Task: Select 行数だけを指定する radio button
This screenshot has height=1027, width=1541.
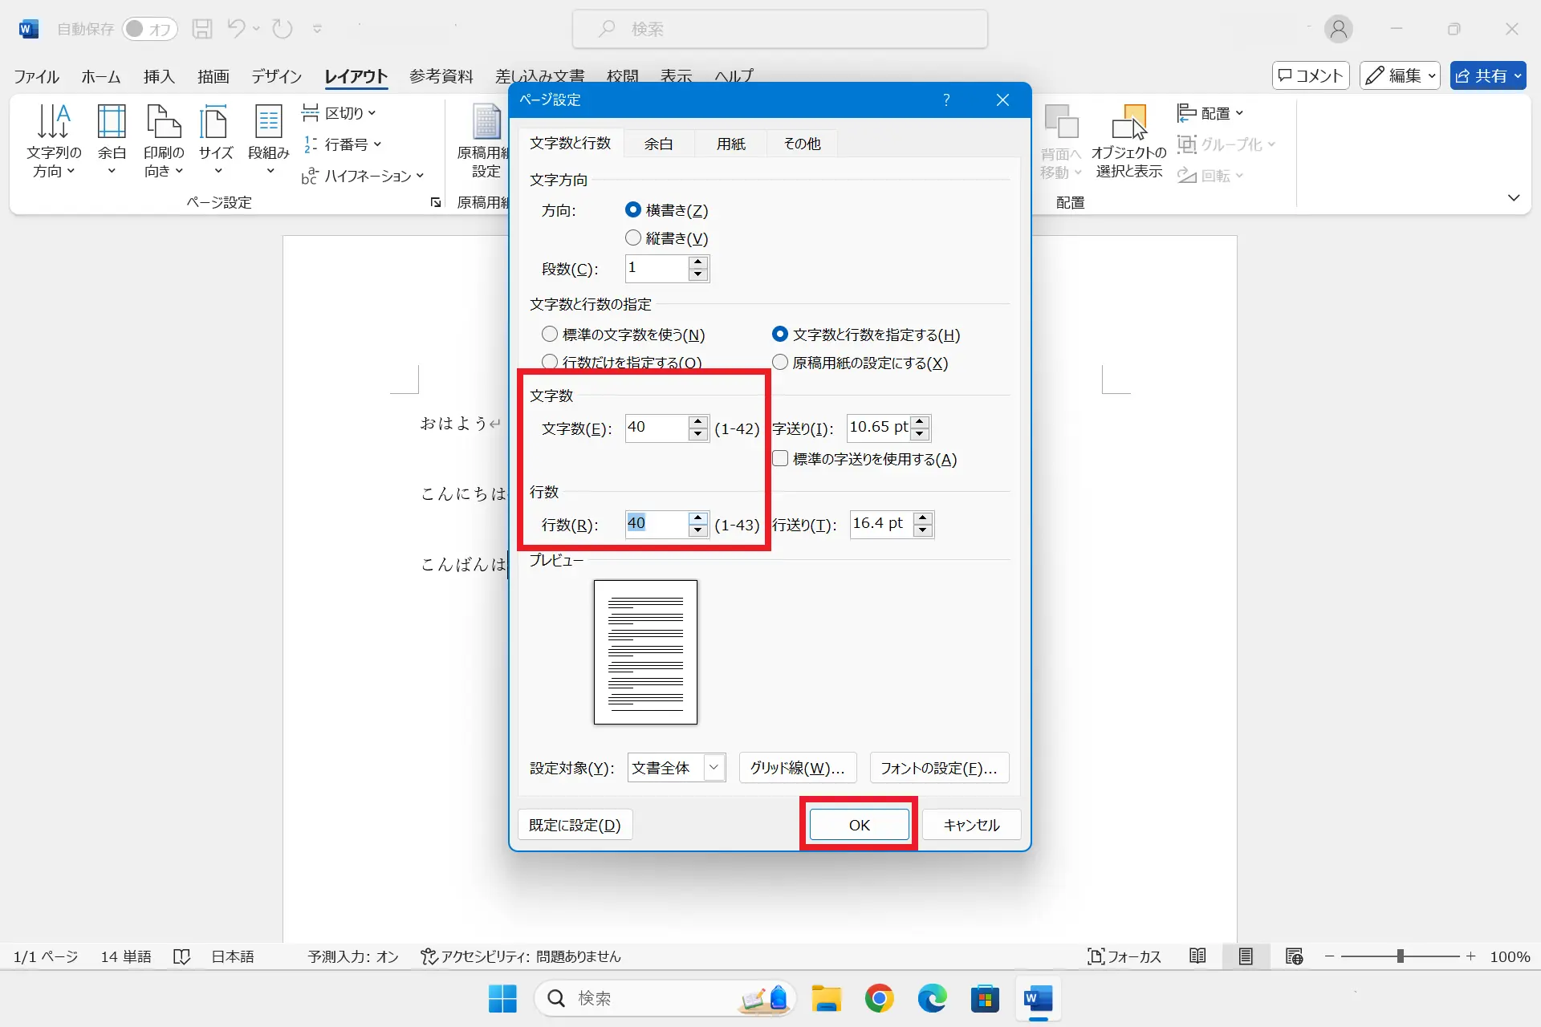Action: click(x=550, y=362)
